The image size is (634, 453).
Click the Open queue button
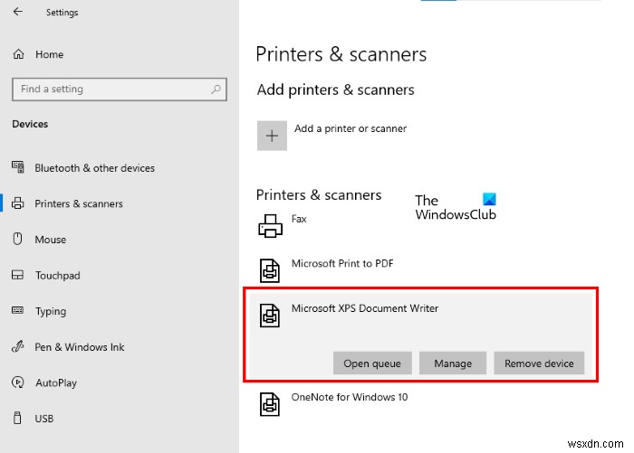[372, 363]
